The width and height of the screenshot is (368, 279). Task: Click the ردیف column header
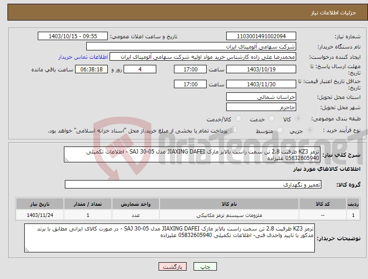pos(353,204)
